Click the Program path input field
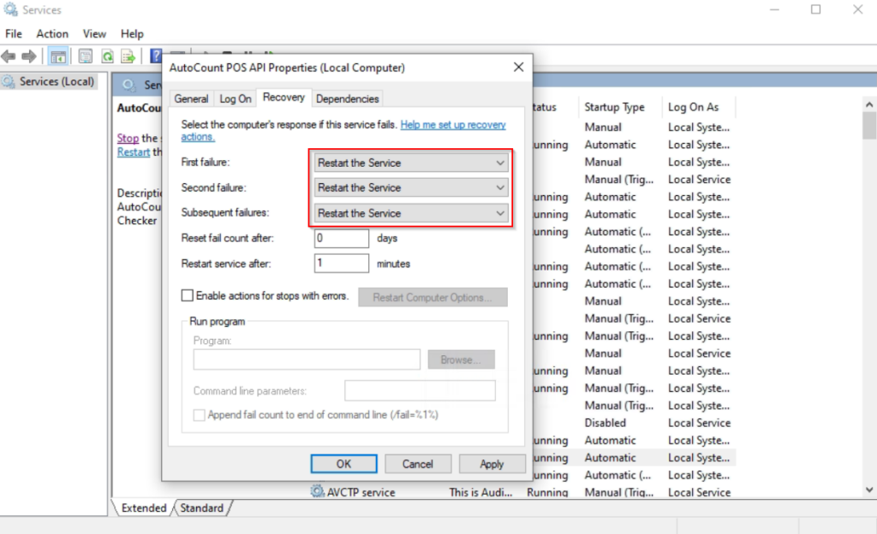The width and height of the screenshot is (877, 534). (x=307, y=359)
